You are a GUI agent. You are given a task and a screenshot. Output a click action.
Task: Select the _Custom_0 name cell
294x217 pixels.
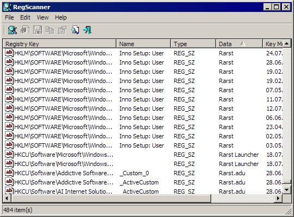134,173
